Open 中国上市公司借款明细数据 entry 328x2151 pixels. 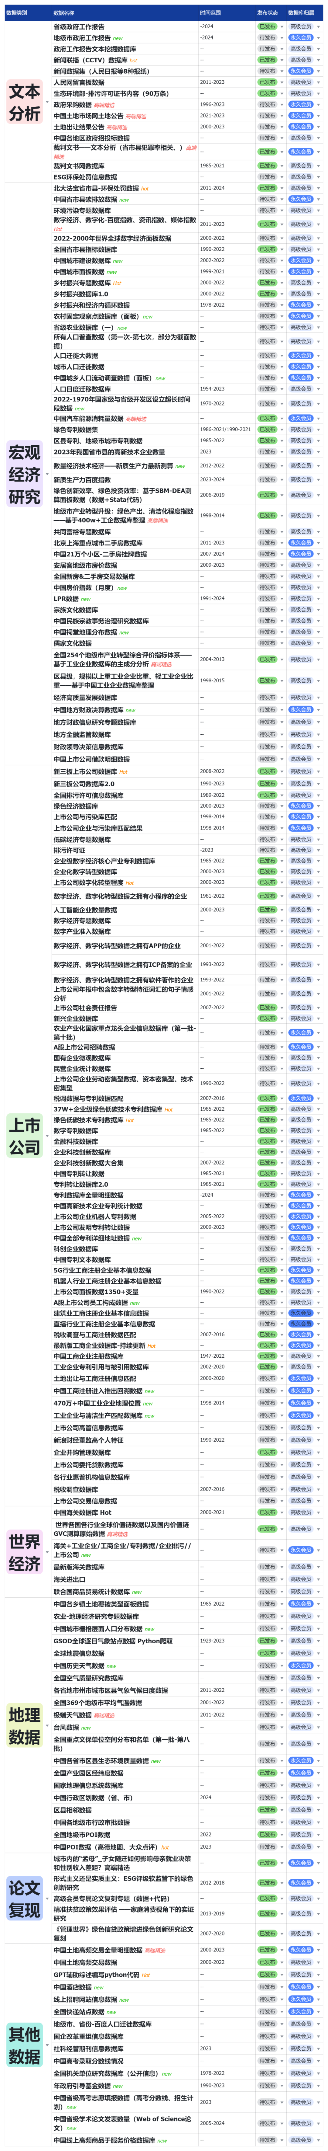click(92, 759)
